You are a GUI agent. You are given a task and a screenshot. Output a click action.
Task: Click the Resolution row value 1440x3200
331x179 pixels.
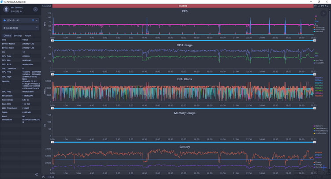coord(27,96)
